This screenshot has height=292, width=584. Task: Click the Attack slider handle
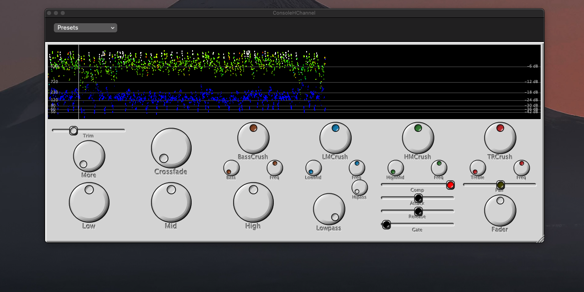click(418, 198)
